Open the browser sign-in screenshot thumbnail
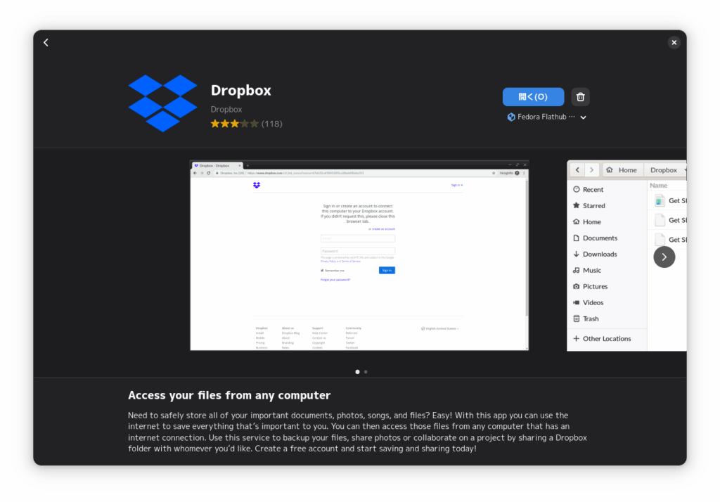This screenshot has width=720, height=502. pyautogui.click(x=359, y=255)
